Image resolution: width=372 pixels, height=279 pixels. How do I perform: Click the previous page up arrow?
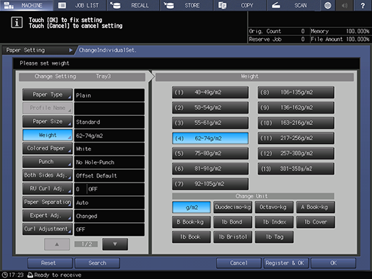click(57, 244)
